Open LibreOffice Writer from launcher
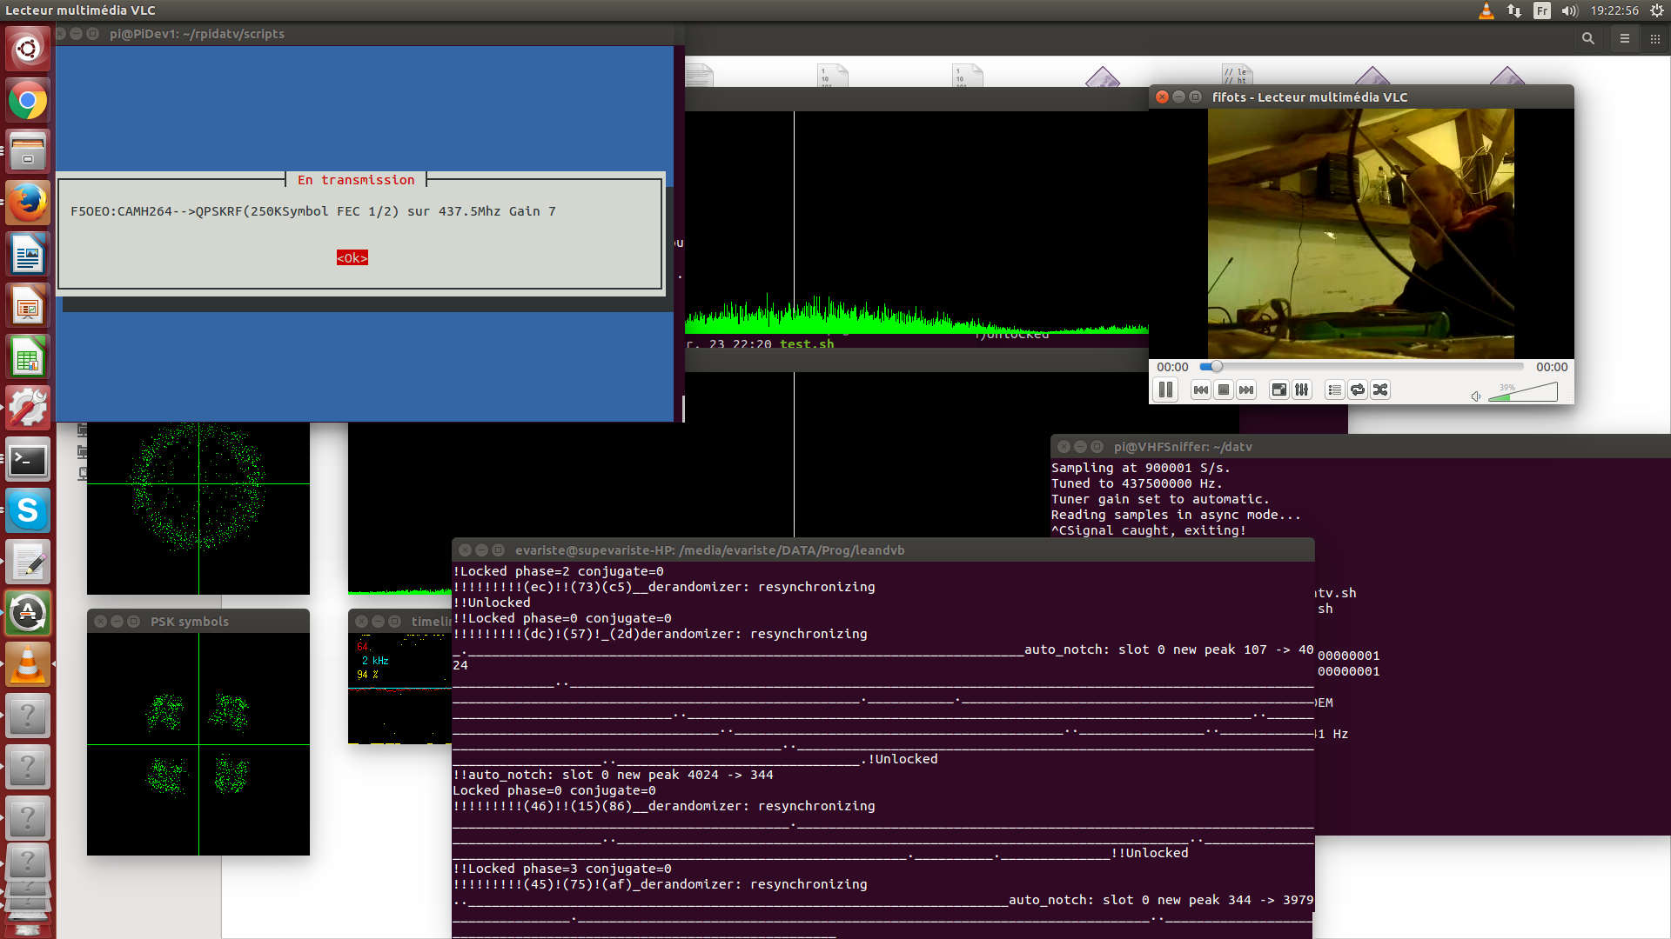1671x939 pixels. point(28,255)
